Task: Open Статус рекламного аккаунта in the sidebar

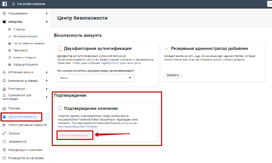Action: (x=27, y=125)
